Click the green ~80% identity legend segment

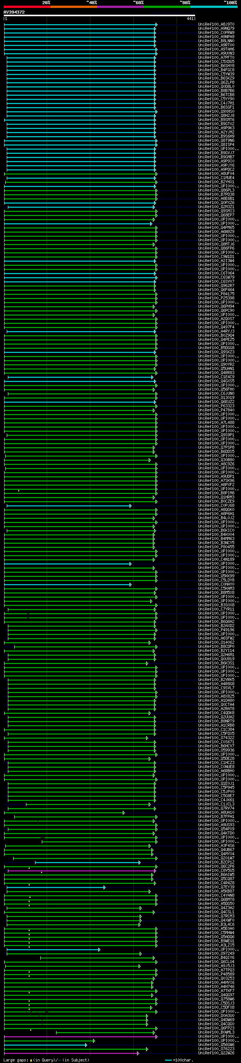pos(167,7)
